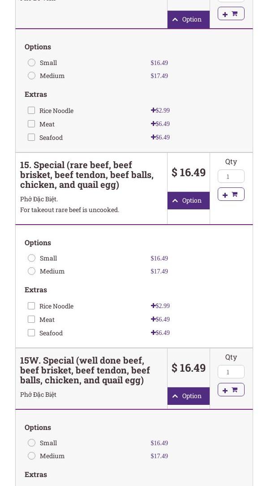Add item 15 Special to cart
Viewport: 271px width, 486px height.
tap(231, 194)
